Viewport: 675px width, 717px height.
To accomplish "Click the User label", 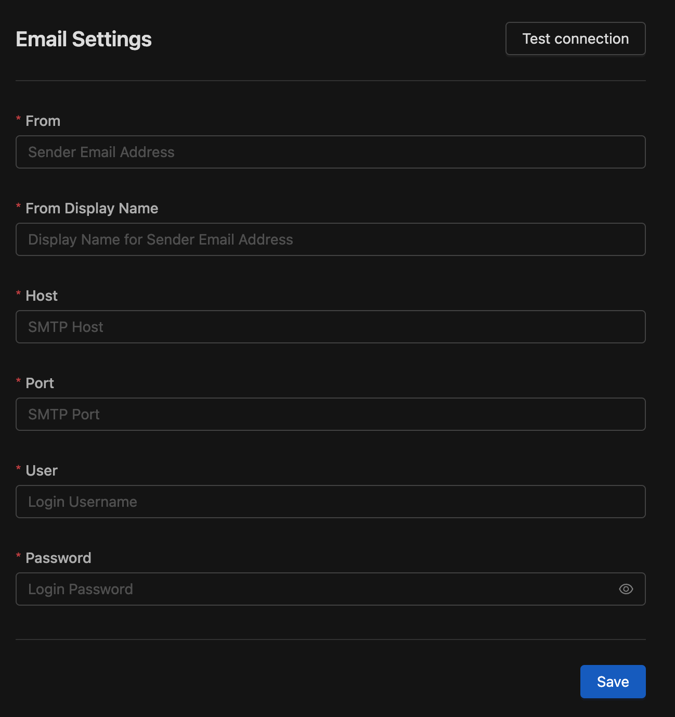I will (42, 470).
